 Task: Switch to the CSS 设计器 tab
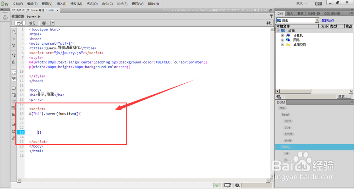332,13
